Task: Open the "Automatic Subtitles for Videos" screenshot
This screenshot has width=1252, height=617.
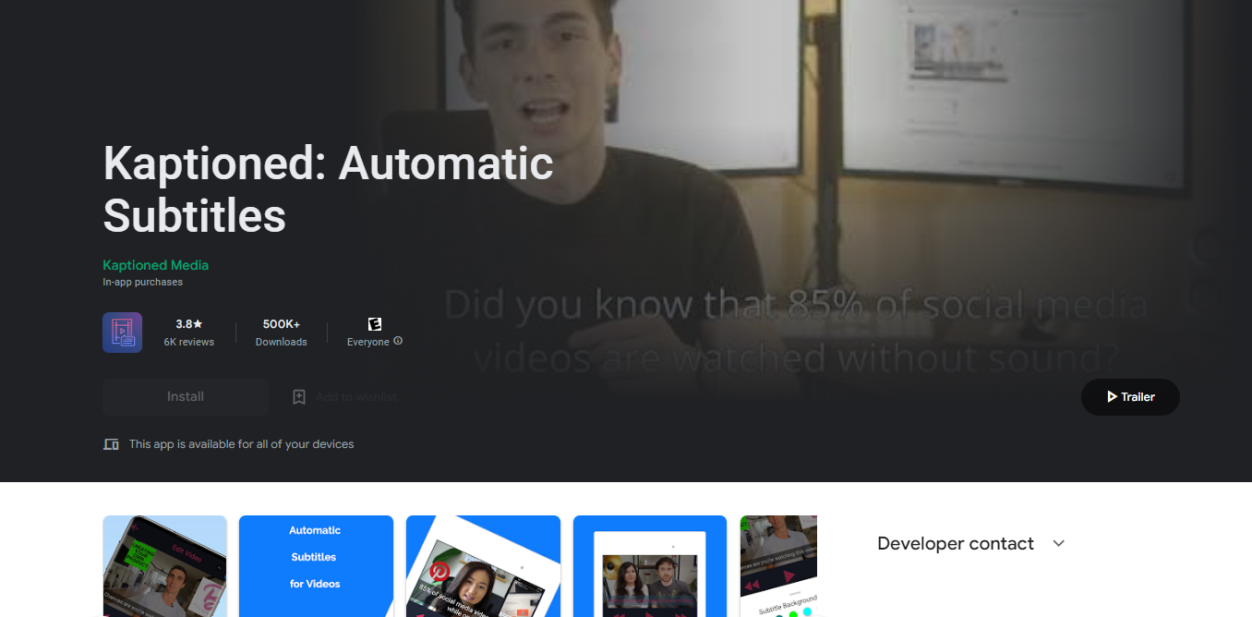Action: point(316,566)
